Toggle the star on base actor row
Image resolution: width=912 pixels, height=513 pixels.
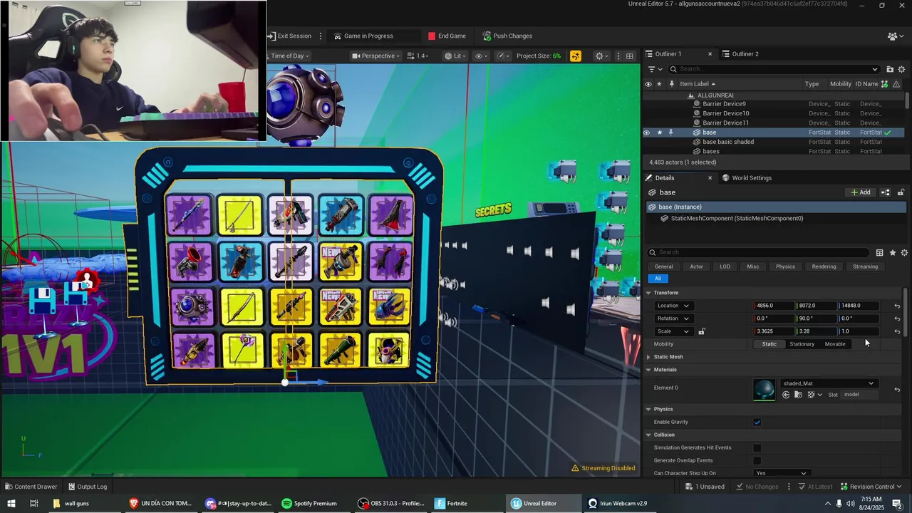[660, 133]
